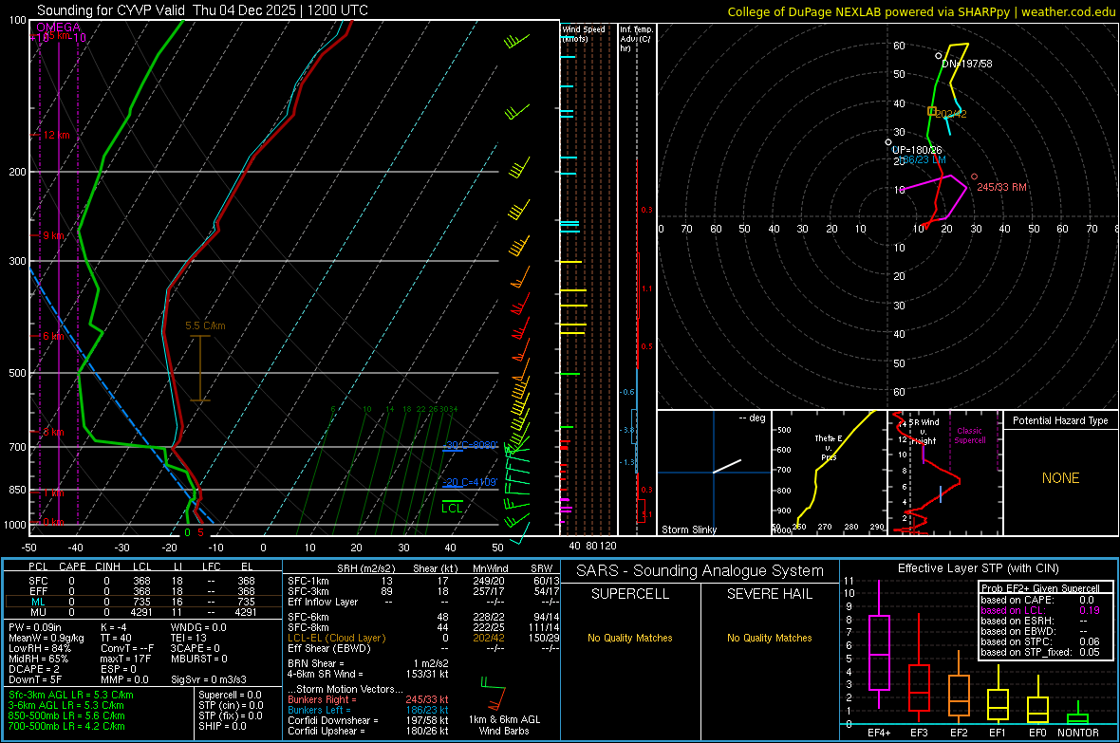
Task: Click the PW = 0.09in value
Action: 35,627
